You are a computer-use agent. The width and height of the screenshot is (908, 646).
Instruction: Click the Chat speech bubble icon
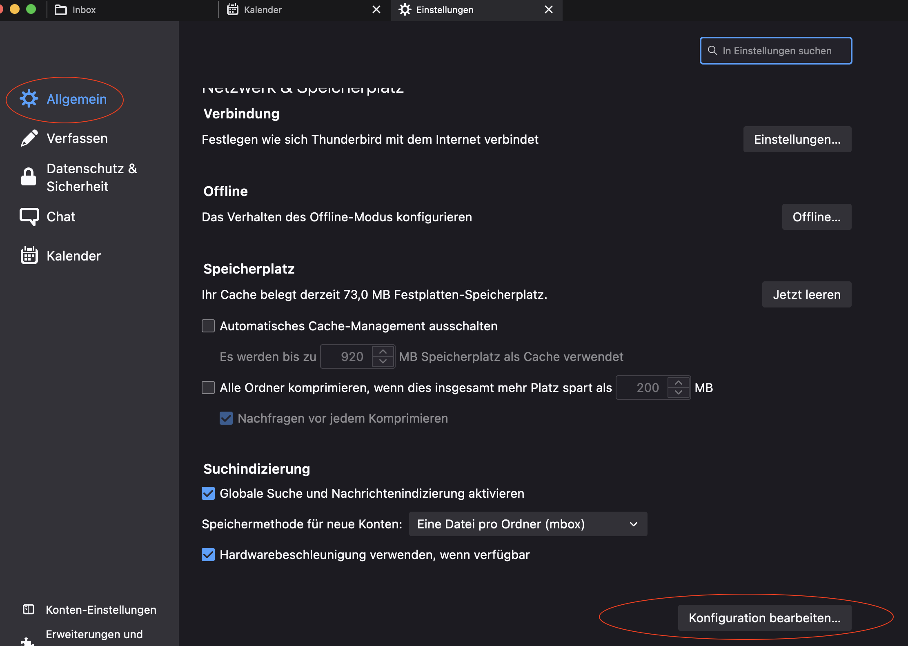tap(29, 216)
